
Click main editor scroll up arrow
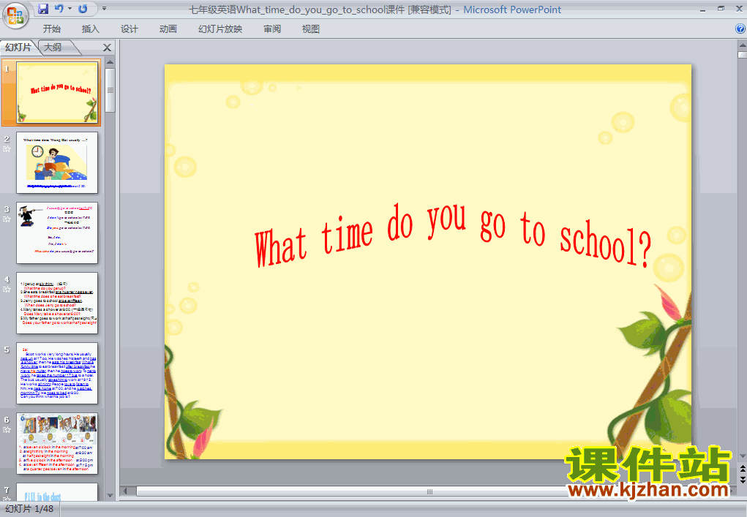742,46
